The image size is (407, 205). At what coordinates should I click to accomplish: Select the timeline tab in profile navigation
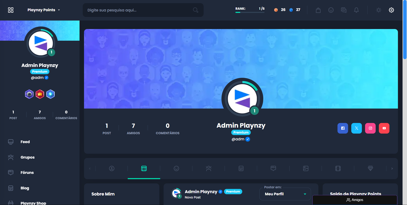(x=144, y=168)
